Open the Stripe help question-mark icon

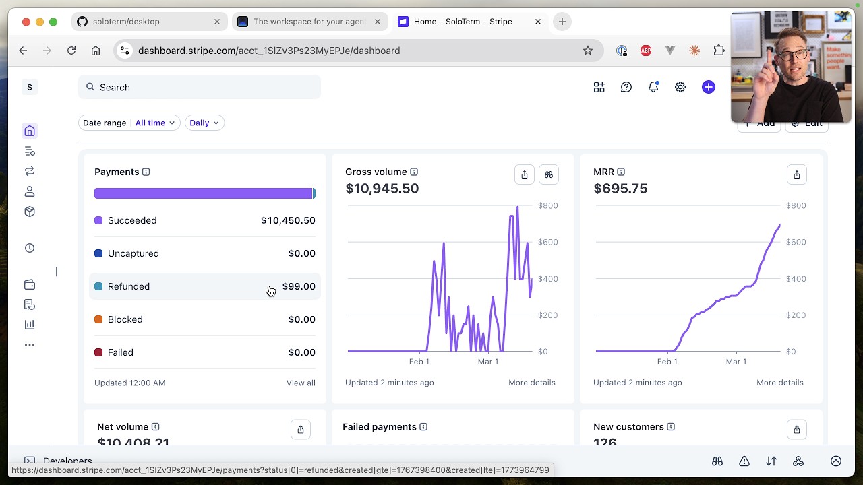point(626,87)
